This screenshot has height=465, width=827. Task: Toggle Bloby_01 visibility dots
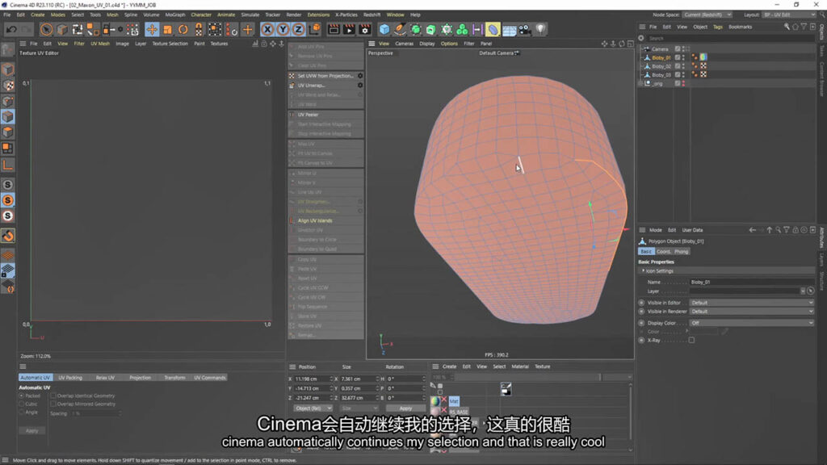coord(683,57)
